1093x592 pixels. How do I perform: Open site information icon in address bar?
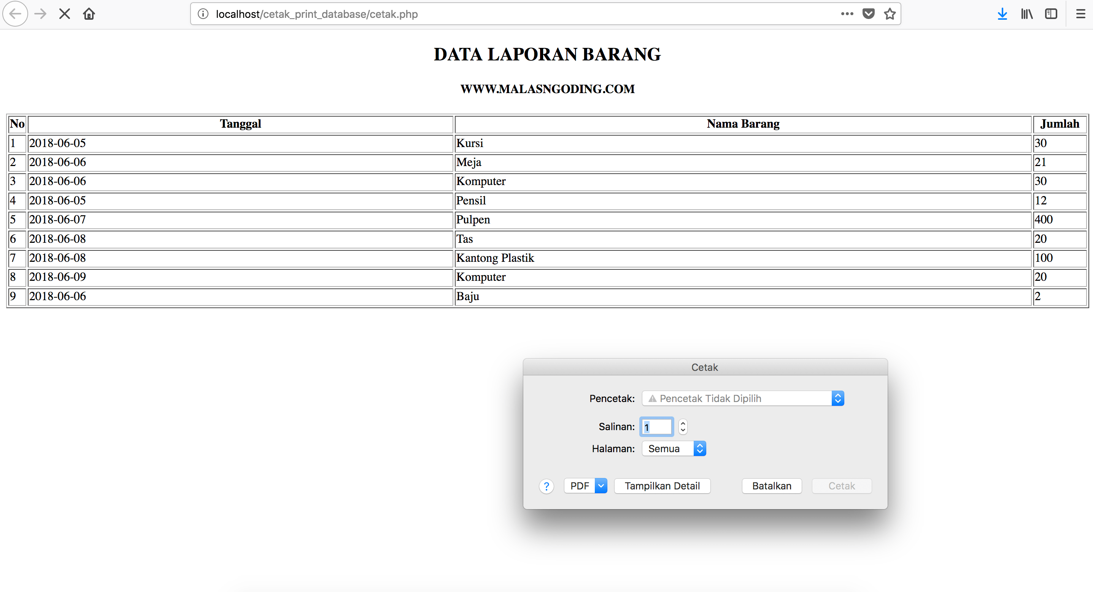point(203,14)
